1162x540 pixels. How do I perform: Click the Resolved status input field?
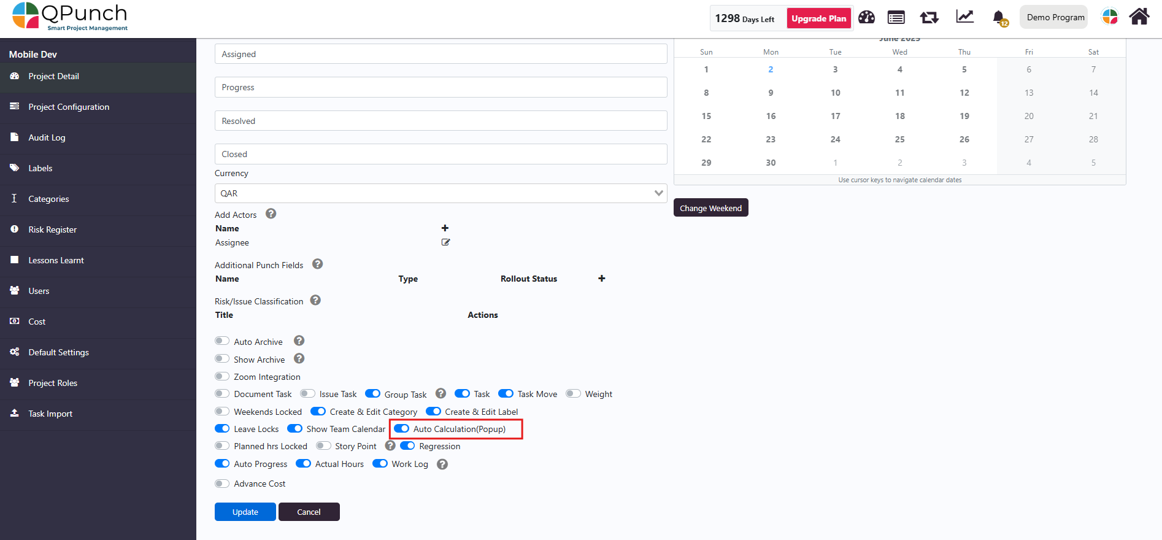(441, 121)
